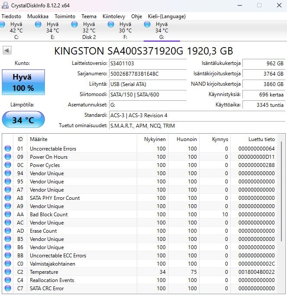
Task: Click the status icon for attribute B6
Action: pos(8,247)
